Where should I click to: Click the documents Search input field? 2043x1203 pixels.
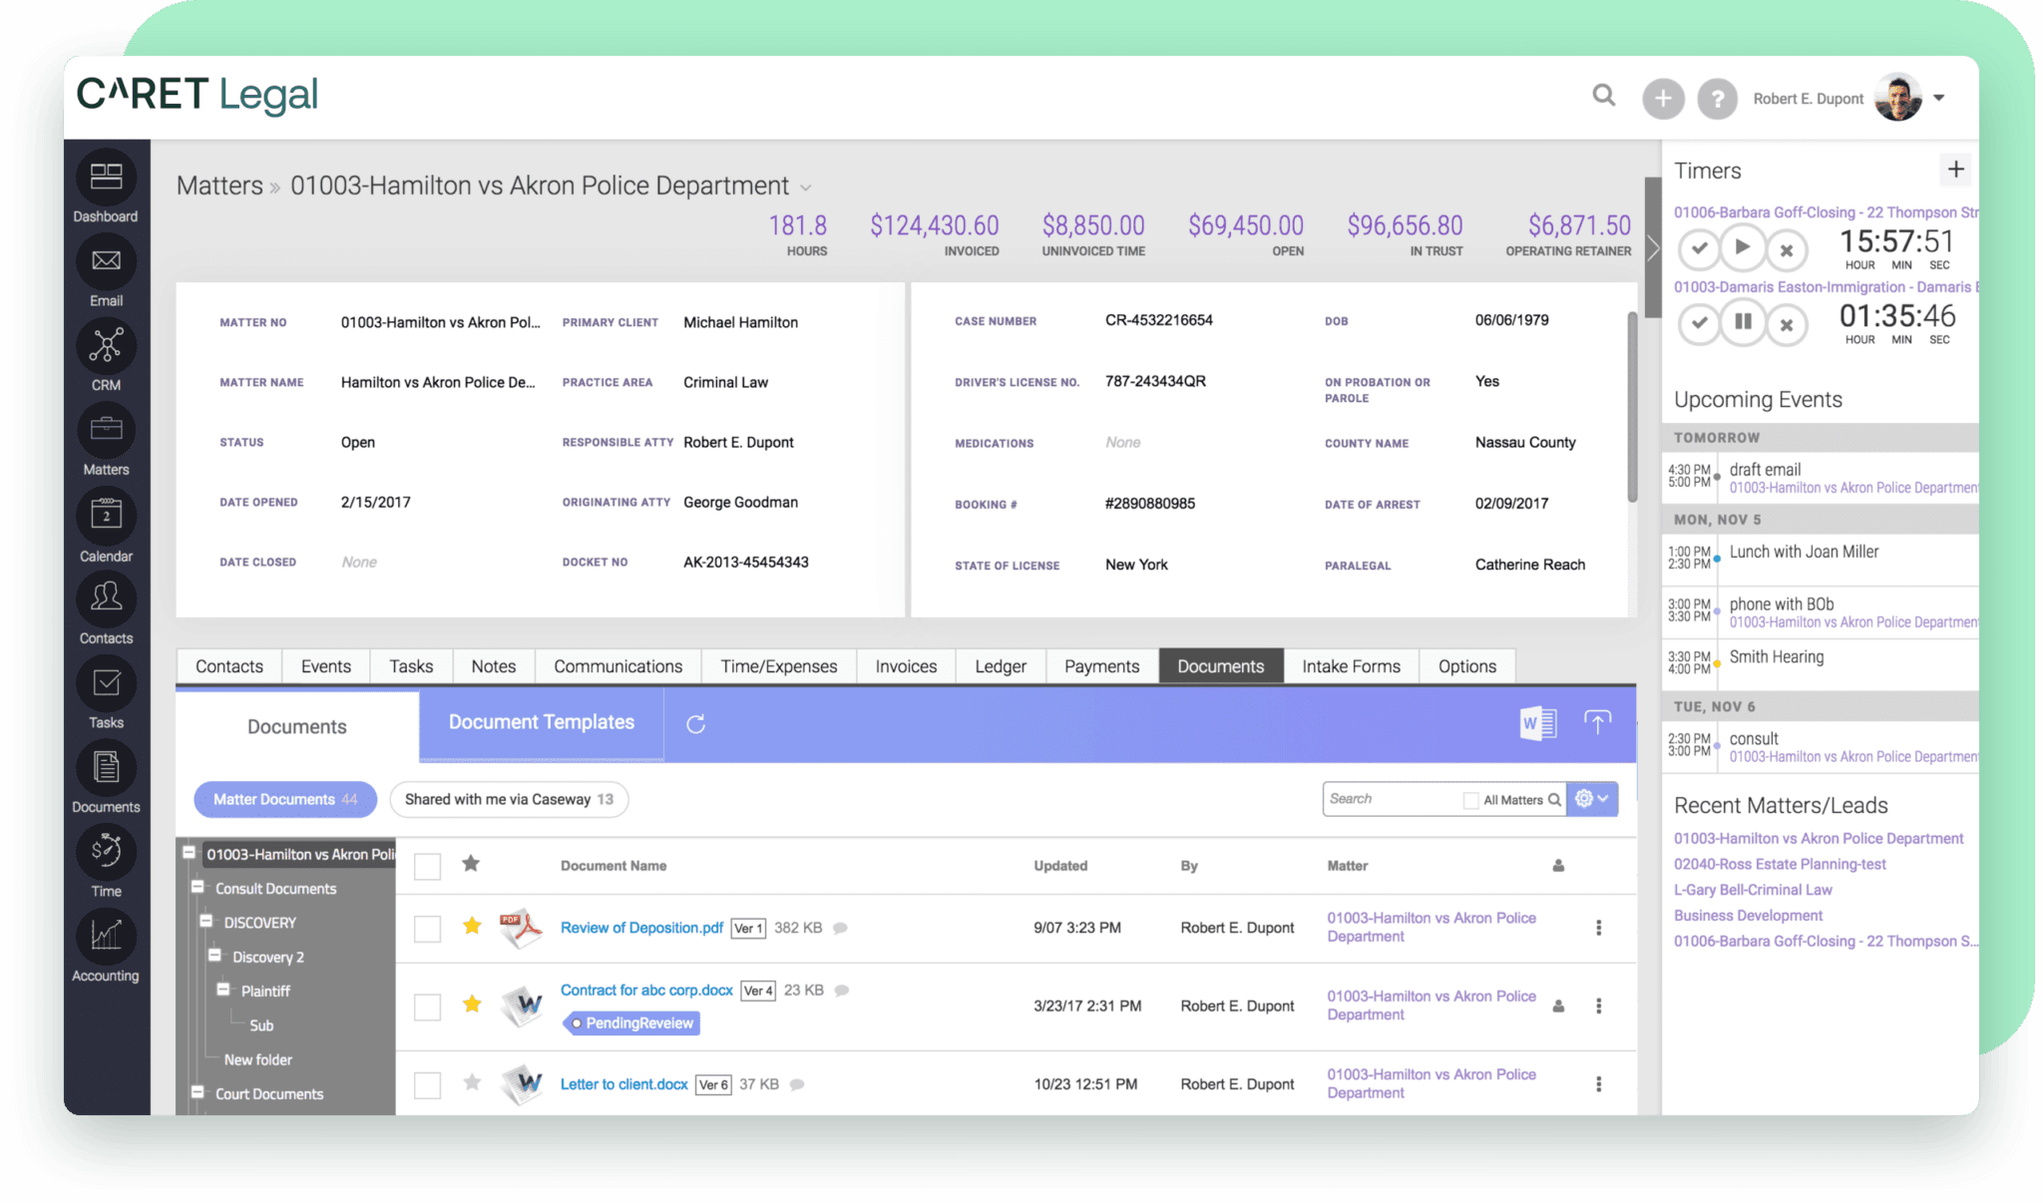click(x=1392, y=799)
